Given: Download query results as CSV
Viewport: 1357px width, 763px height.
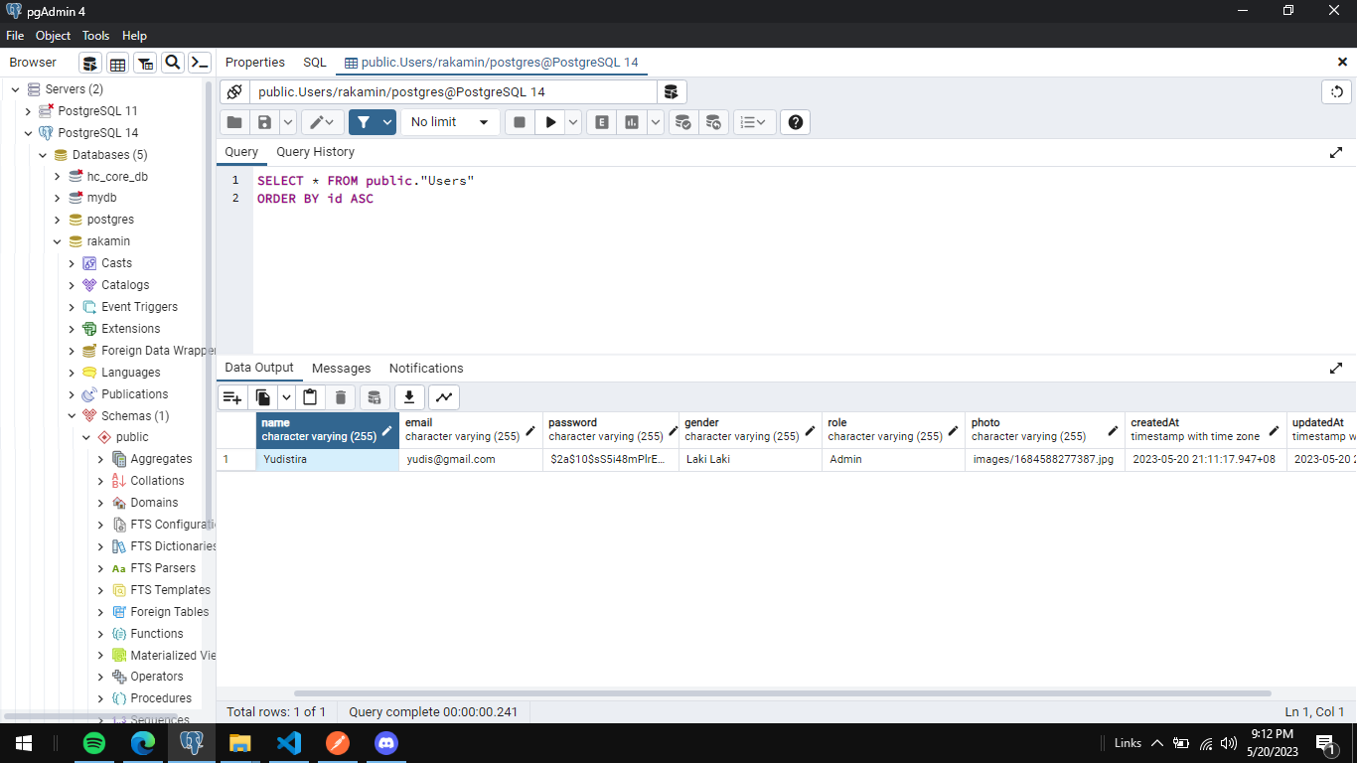Looking at the screenshot, I should click(x=409, y=396).
